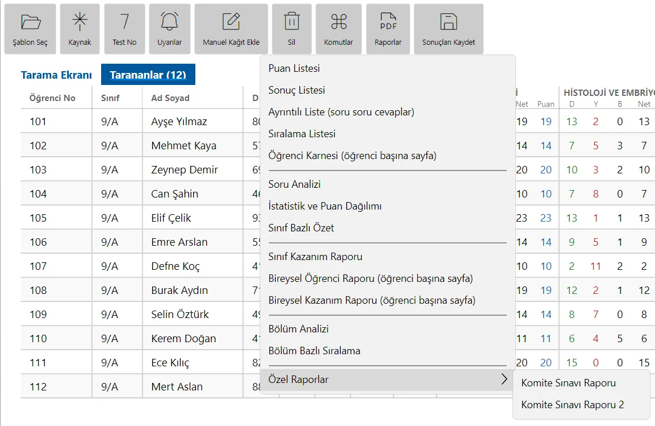Screen dimensions: 655x426
Task: Select student Mehmet Kaya
Action: (x=184, y=146)
